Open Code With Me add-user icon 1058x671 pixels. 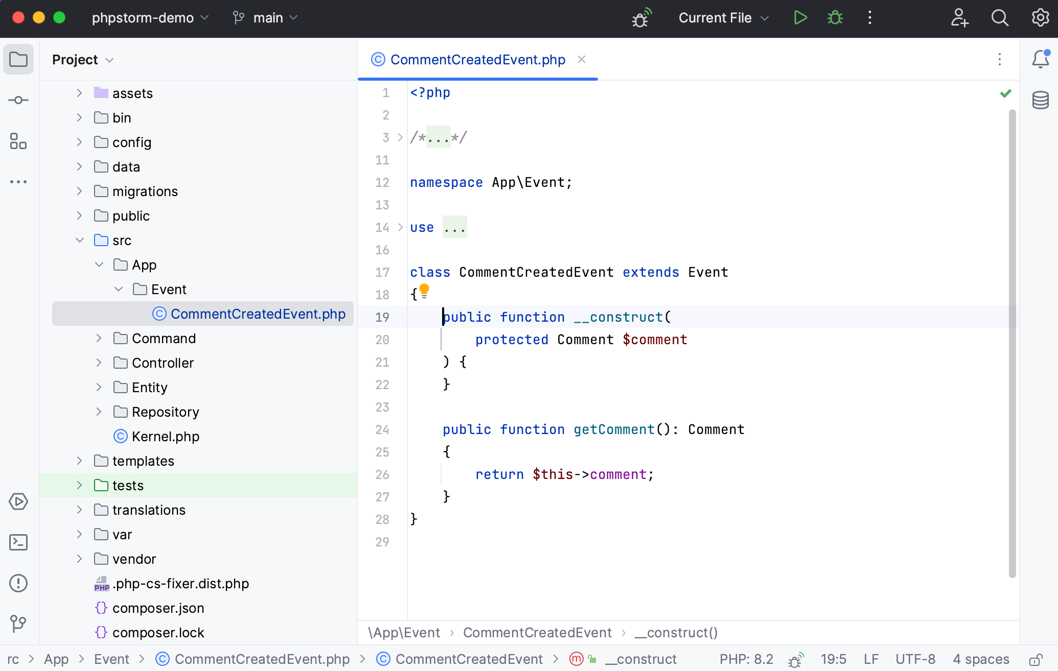click(x=960, y=18)
